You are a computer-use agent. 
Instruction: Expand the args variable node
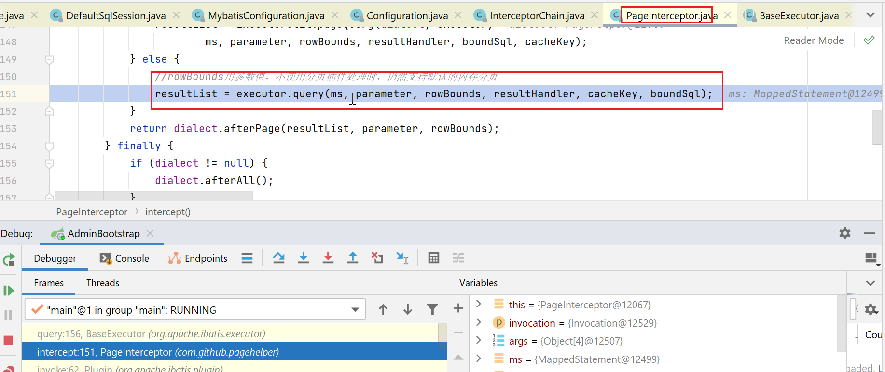[479, 340]
